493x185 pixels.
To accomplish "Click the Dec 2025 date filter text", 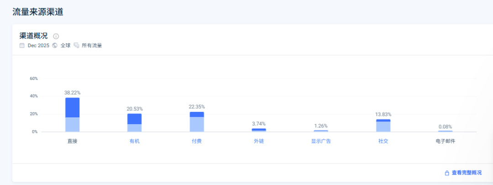I will pyautogui.click(x=38, y=46).
